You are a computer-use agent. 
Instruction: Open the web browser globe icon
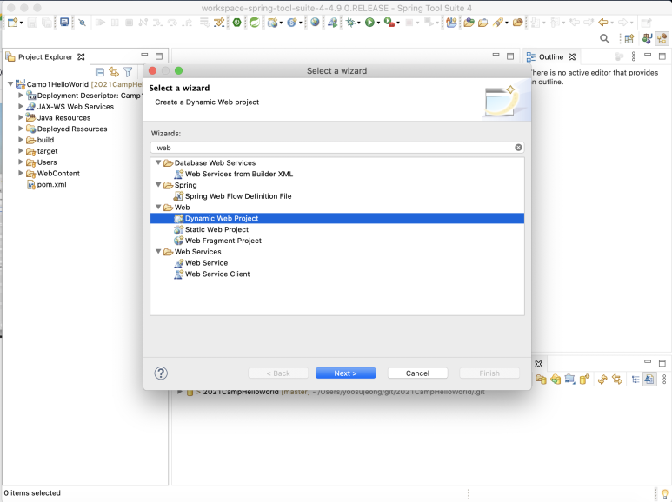coord(315,22)
